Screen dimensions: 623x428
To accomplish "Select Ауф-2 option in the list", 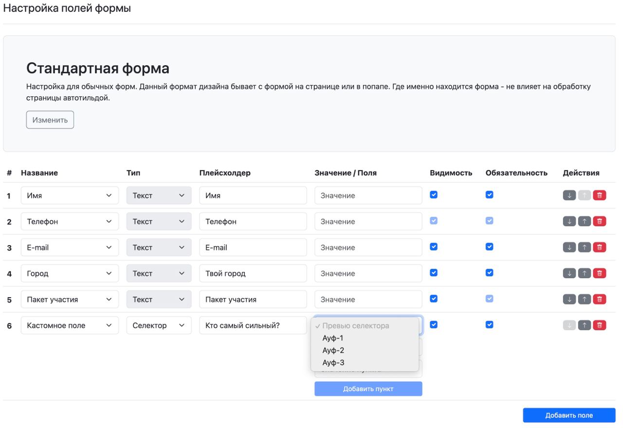I will [x=333, y=350].
